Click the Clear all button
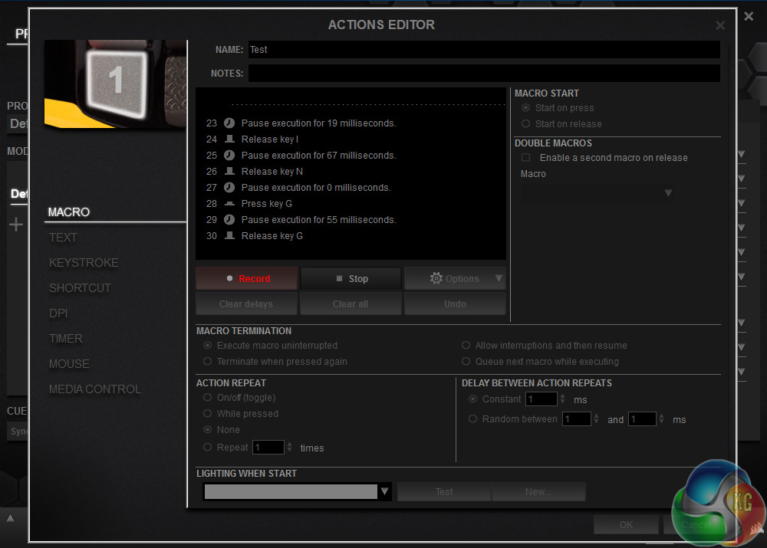 click(x=351, y=304)
